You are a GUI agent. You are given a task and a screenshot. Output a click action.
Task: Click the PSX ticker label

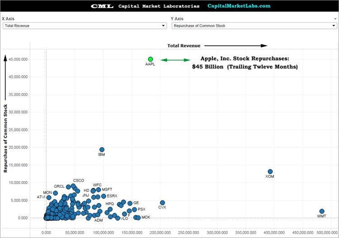point(141,209)
